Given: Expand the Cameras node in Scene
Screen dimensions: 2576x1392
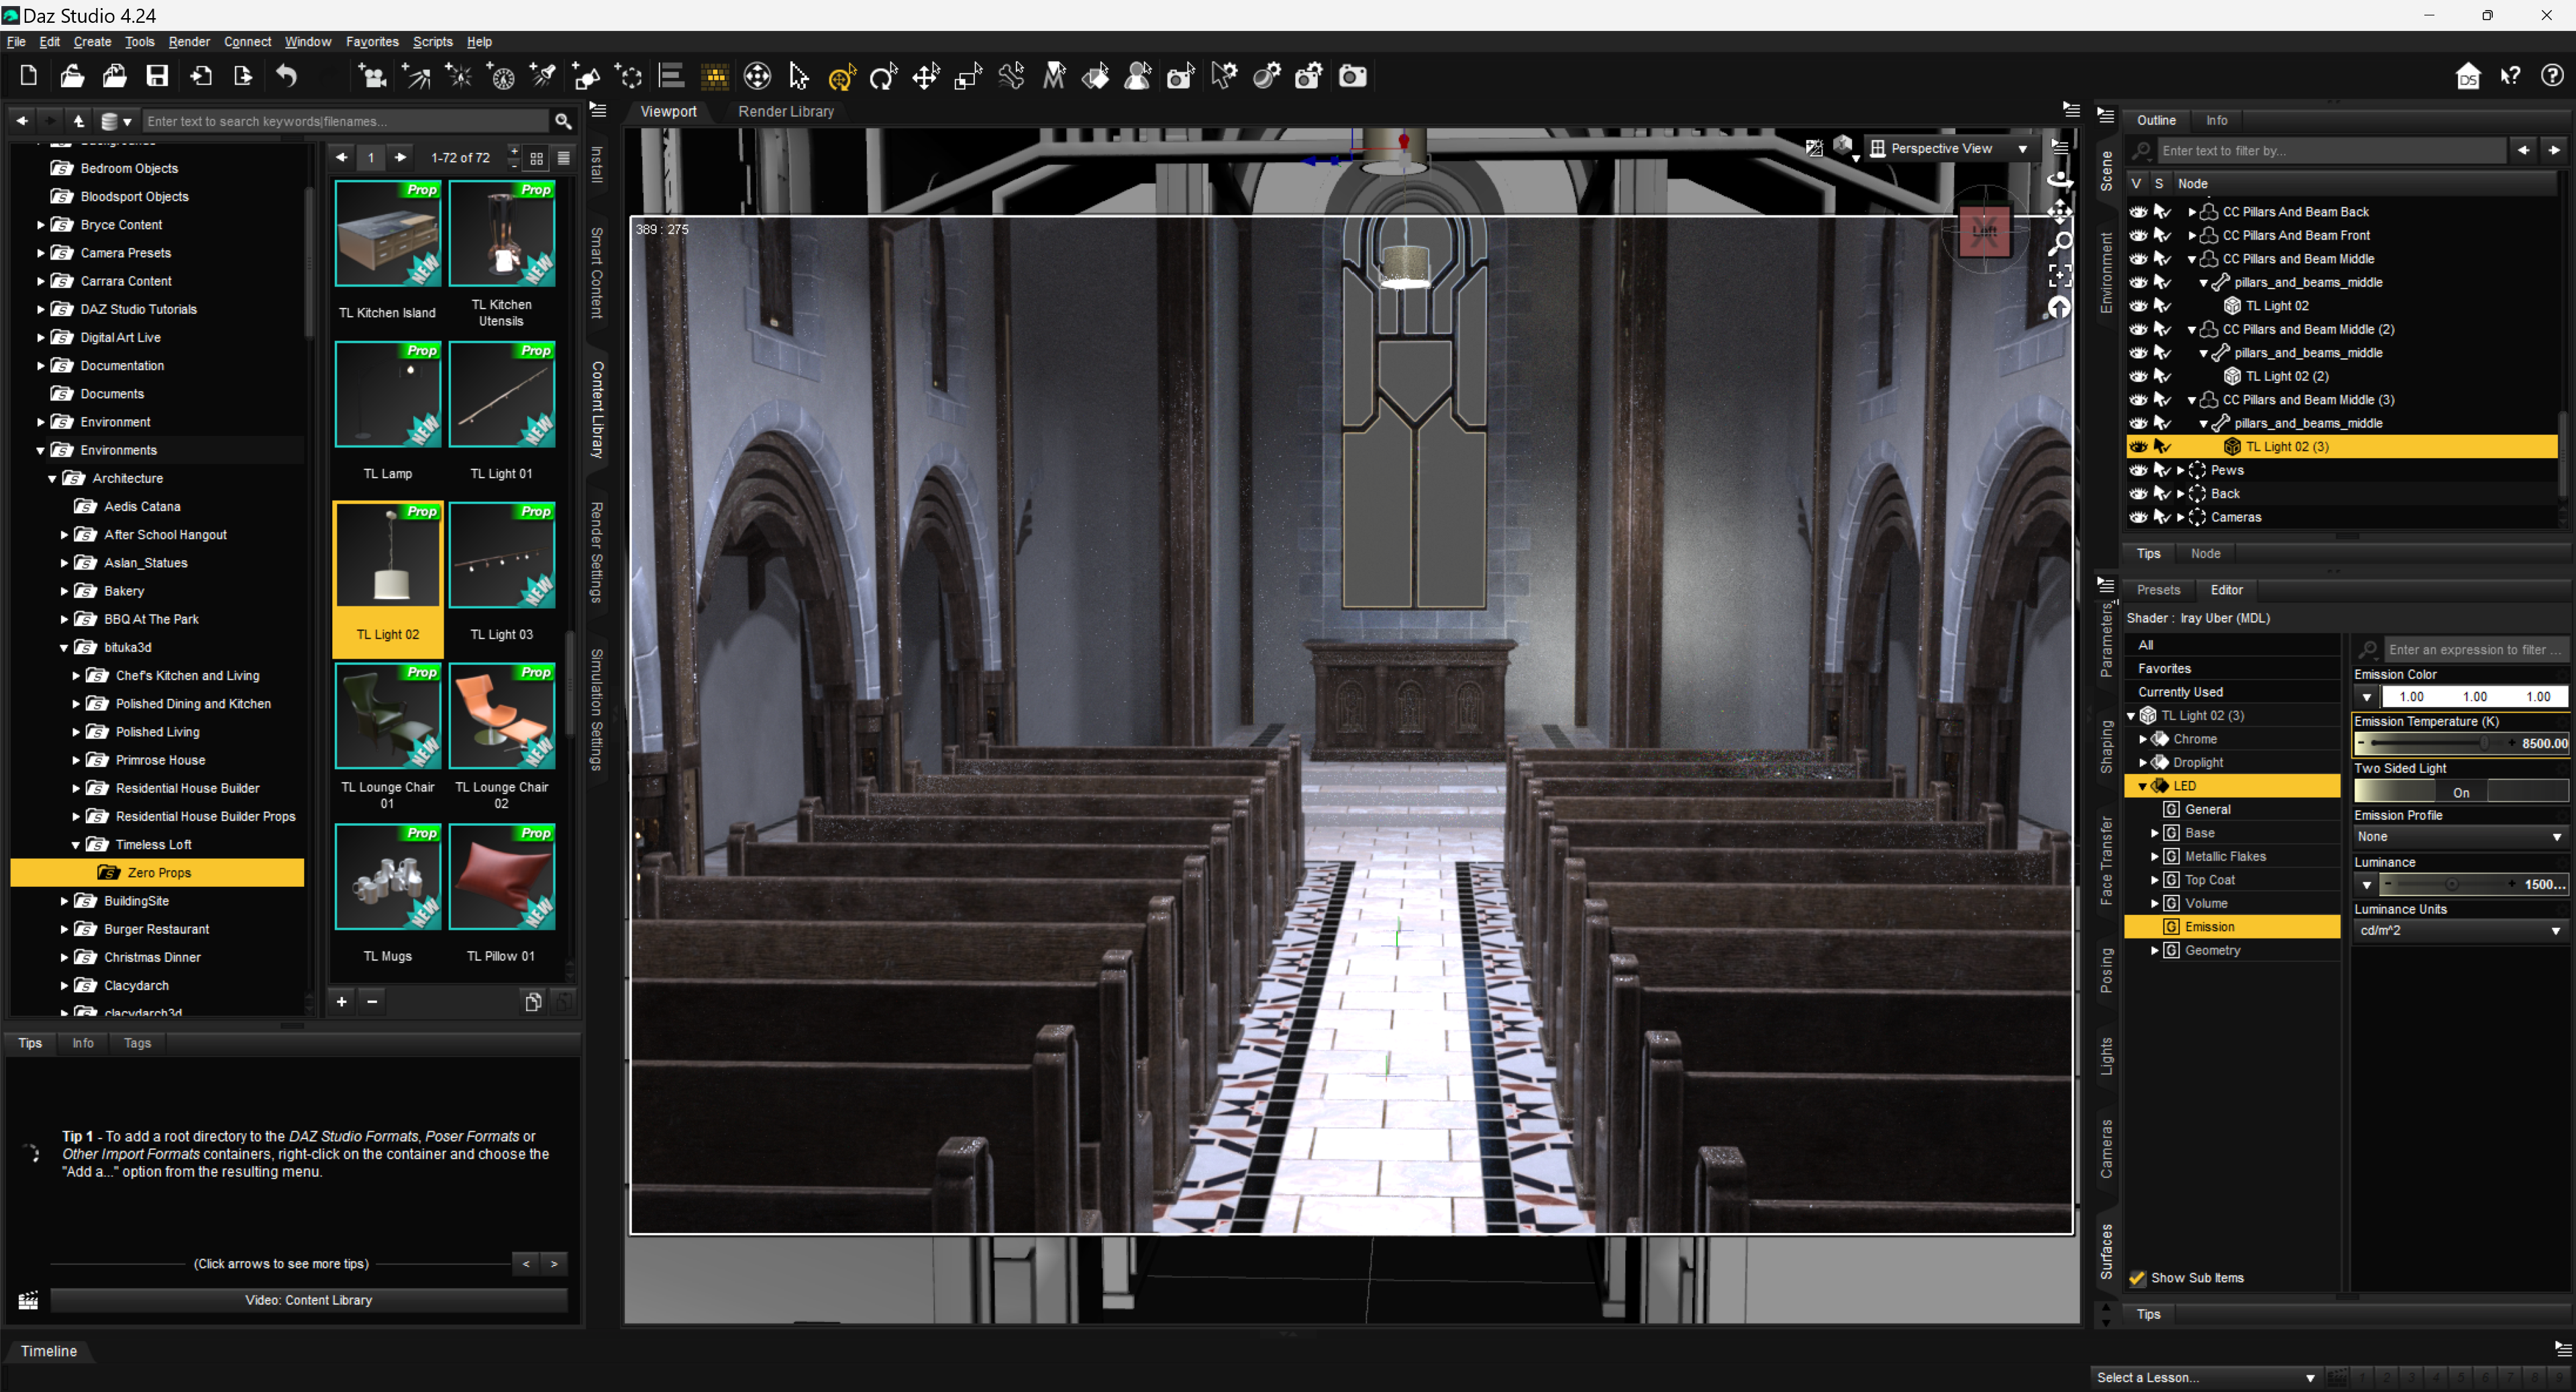Looking at the screenshot, I should (x=2181, y=517).
